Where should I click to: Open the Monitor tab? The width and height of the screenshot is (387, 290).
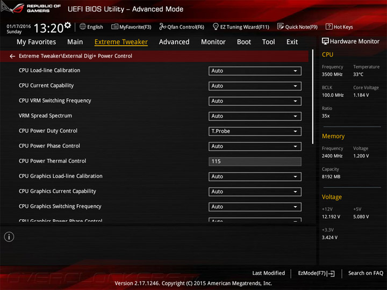213,42
